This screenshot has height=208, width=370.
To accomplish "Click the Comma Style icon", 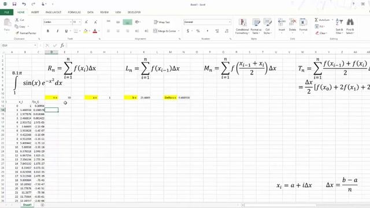I will pyautogui.click(x=208, y=31).
